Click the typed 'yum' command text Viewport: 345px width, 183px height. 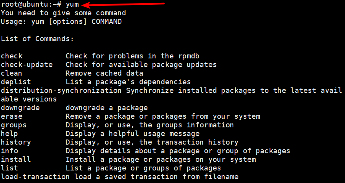72,4
